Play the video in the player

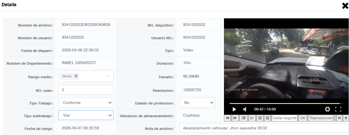tap(234, 109)
